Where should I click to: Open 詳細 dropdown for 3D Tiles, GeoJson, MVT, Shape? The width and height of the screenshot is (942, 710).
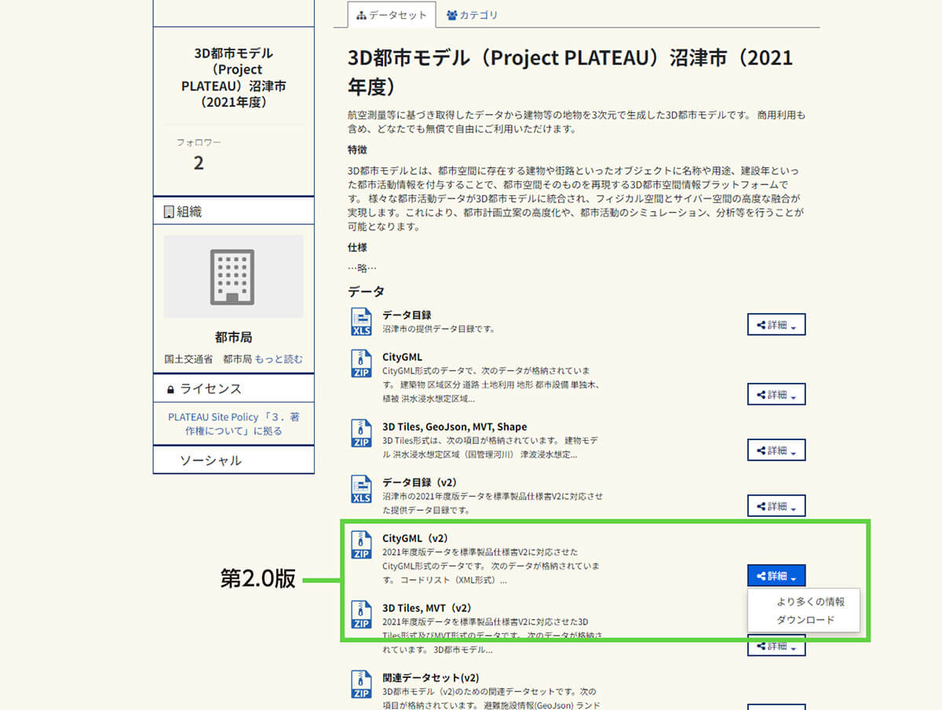click(x=776, y=450)
